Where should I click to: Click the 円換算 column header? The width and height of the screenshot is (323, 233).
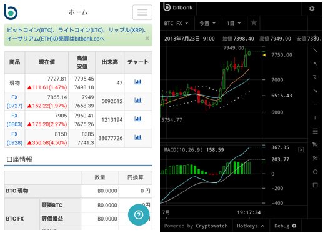(x=135, y=177)
